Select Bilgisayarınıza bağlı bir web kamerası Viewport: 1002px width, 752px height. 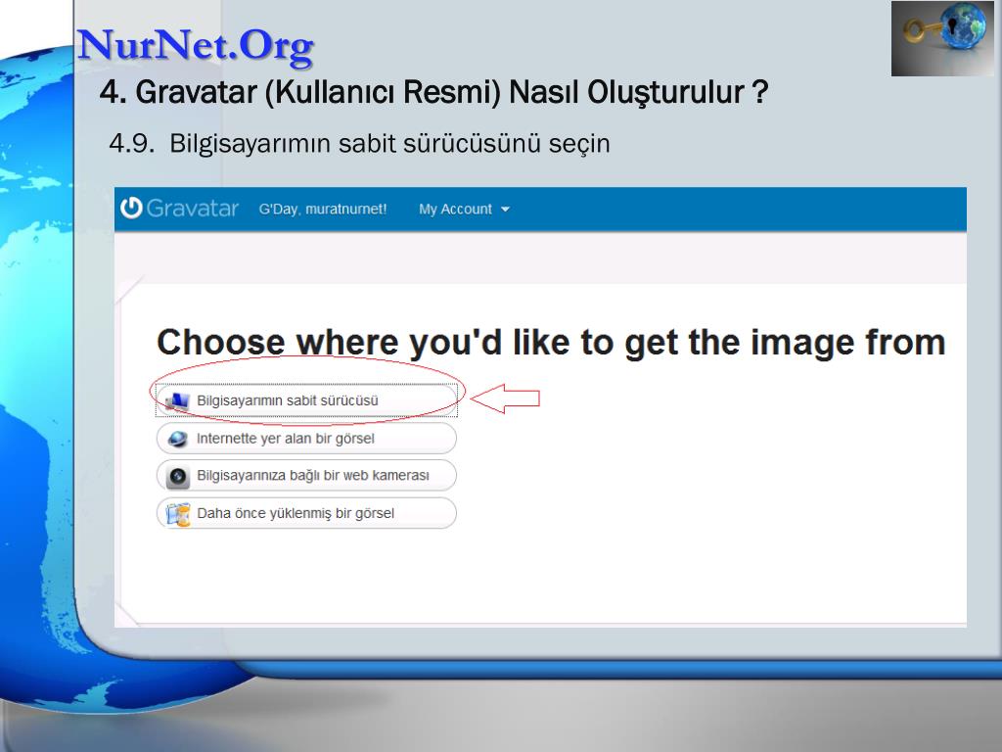point(306,475)
